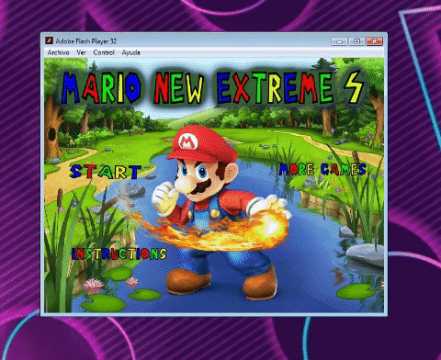
Task: Close the Adobe Flash Player window
Action: click(x=374, y=41)
